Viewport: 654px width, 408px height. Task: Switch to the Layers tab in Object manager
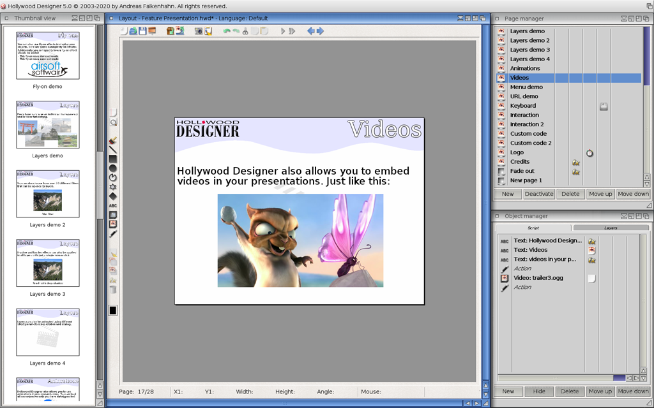click(x=611, y=228)
